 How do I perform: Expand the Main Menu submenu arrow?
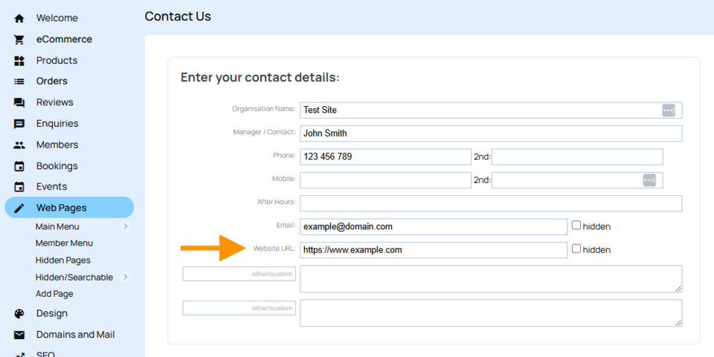pos(125,226)
